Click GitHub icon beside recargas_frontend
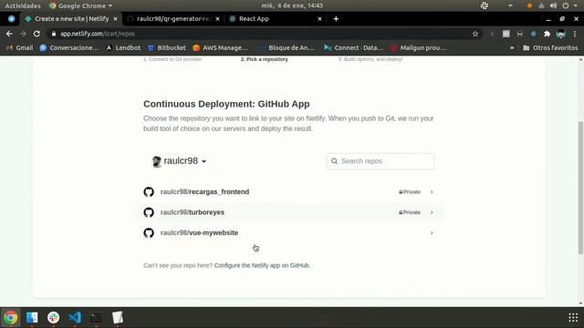584x328 pixels. coord(149,192)
